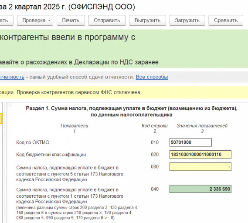The image size is (248, 223).
Task: Open the Все способы link
Action: 152,77
